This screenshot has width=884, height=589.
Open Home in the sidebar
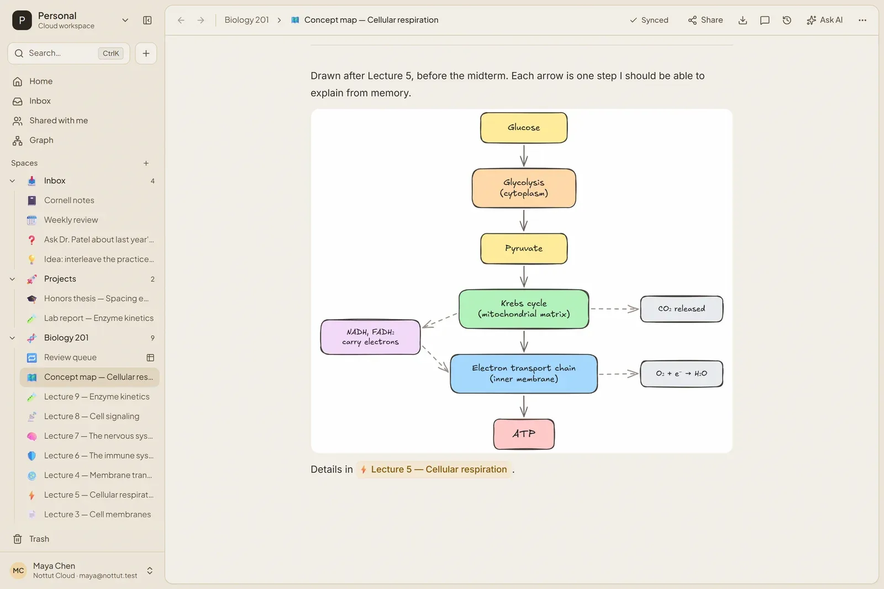83,82
